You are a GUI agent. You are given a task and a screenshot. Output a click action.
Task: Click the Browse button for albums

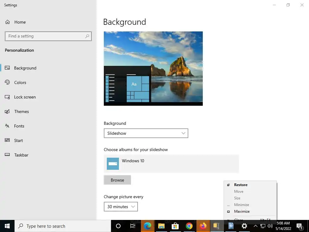(x=117, y=180)
